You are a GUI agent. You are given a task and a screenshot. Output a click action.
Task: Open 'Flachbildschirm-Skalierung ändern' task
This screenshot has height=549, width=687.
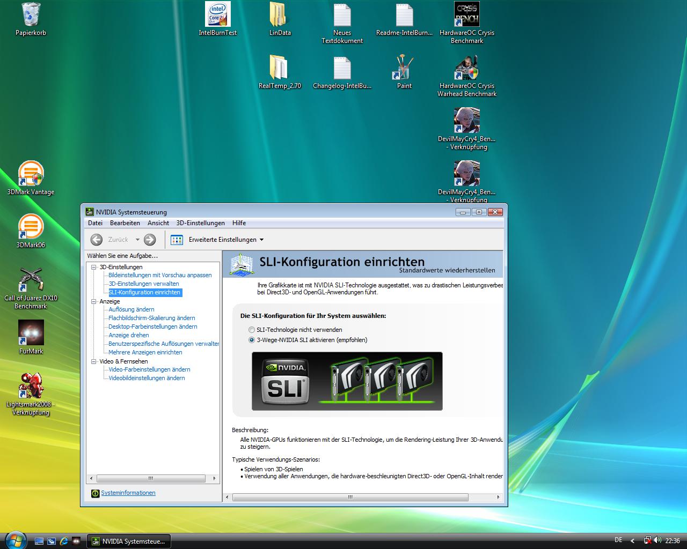point(152,318)
